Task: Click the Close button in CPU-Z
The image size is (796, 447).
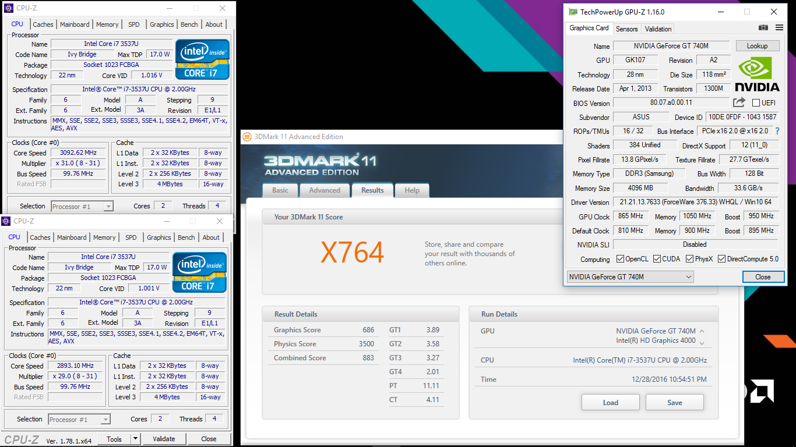Action: click(x=209, y=439)
